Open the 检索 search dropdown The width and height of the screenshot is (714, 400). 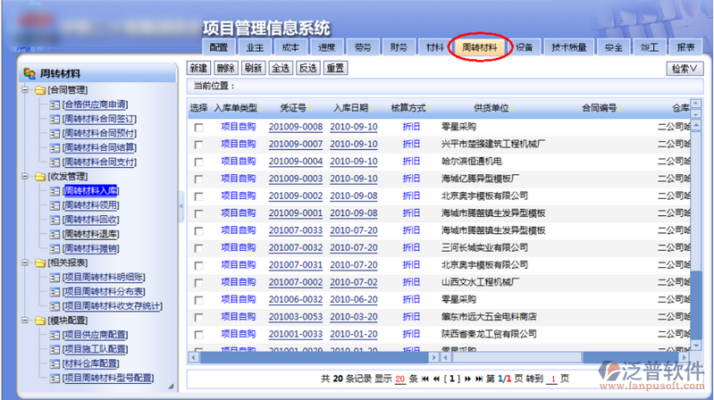click(x=684, y=68)
